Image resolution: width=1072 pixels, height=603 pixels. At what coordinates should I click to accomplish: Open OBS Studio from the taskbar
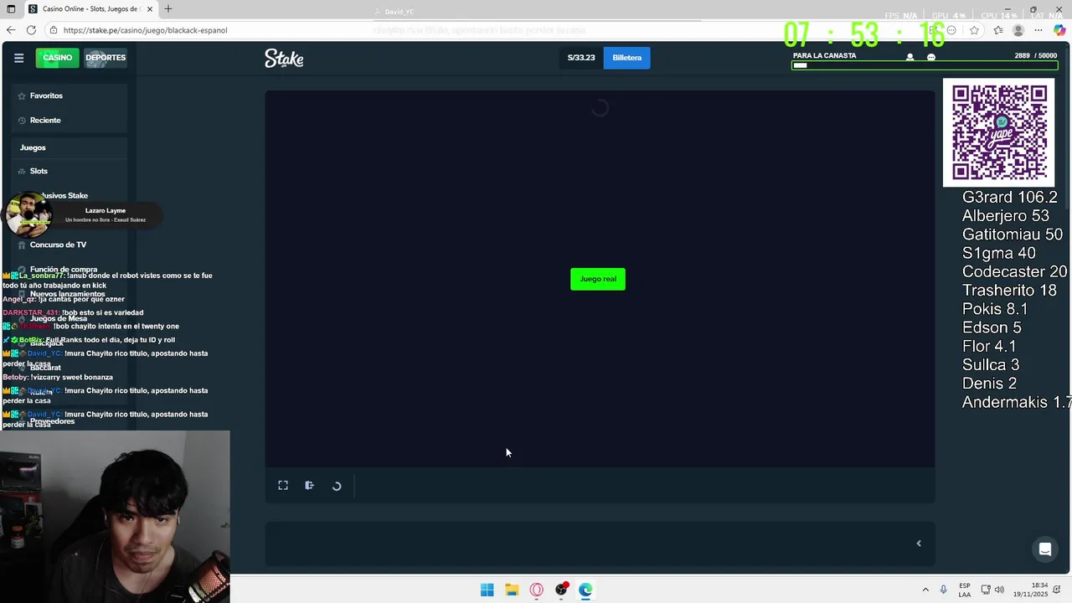tap(561, 590)
